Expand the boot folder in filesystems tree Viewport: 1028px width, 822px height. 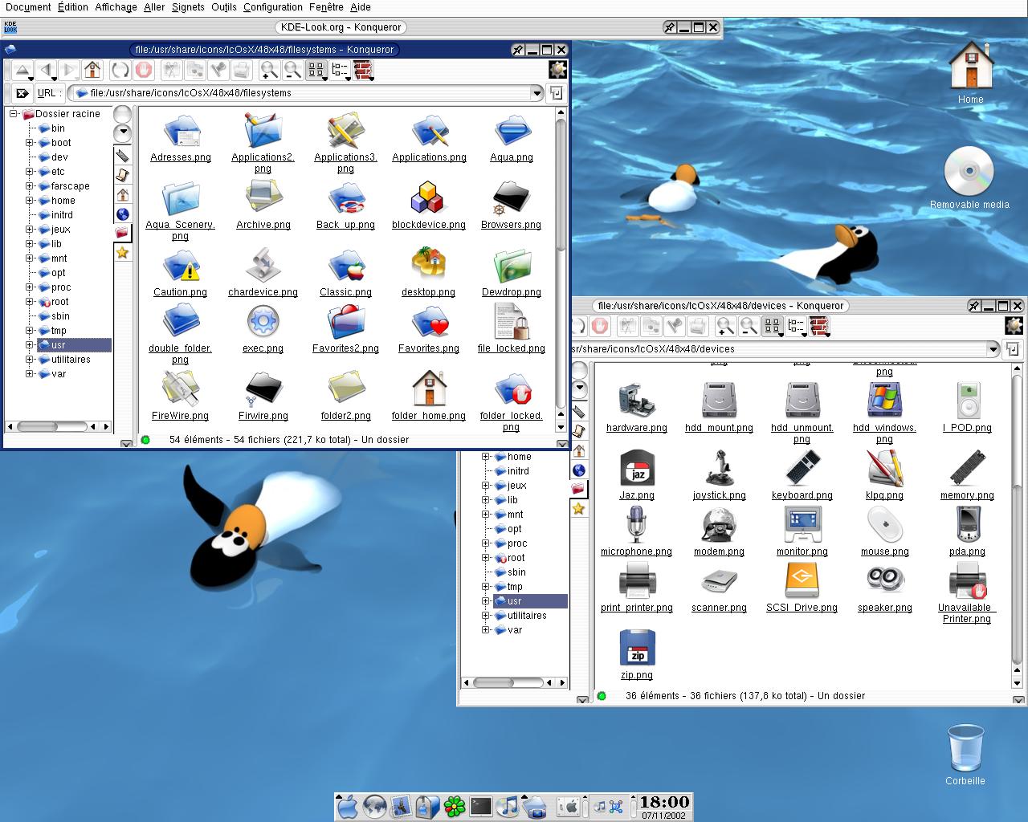tap(30, 143)
